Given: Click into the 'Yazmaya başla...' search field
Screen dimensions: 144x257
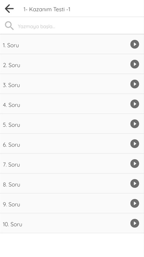Looking at the screenshot, I should click(x=72, y=26).
